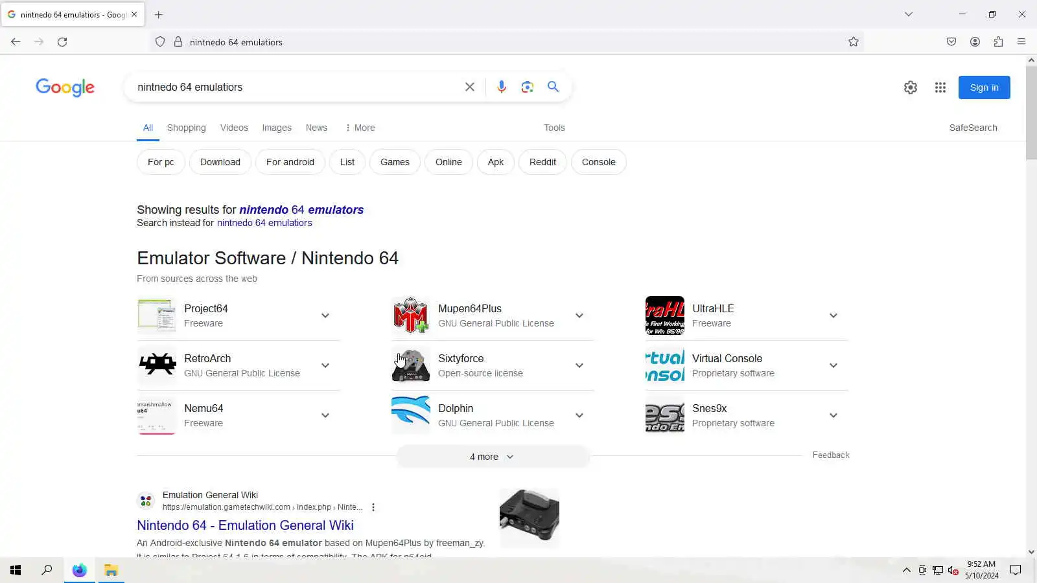Click the muted volume tray icon
Viewport: 1037px width, 583px height.
[x=953, y=570]
